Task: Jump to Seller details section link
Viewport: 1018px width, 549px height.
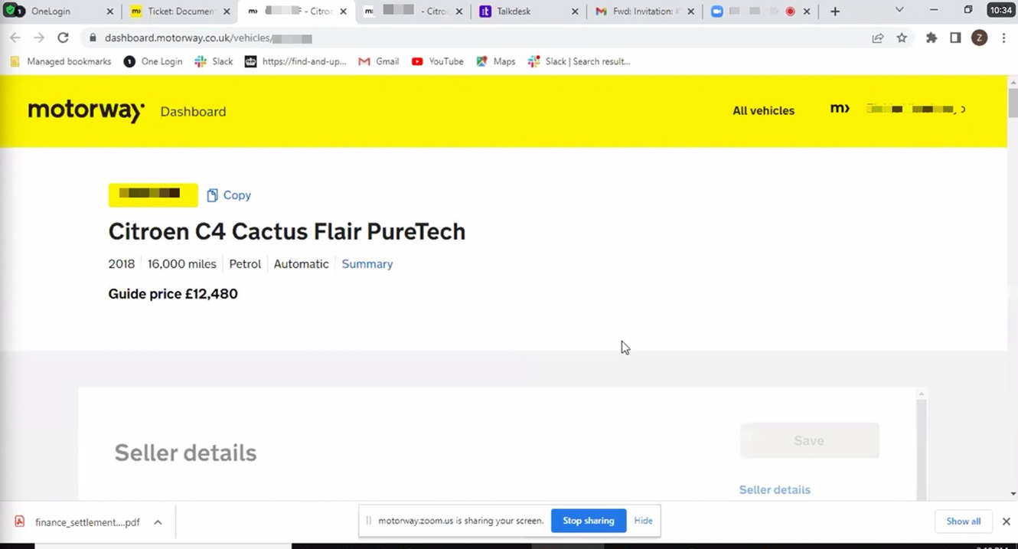Action: tap(775, 490)
